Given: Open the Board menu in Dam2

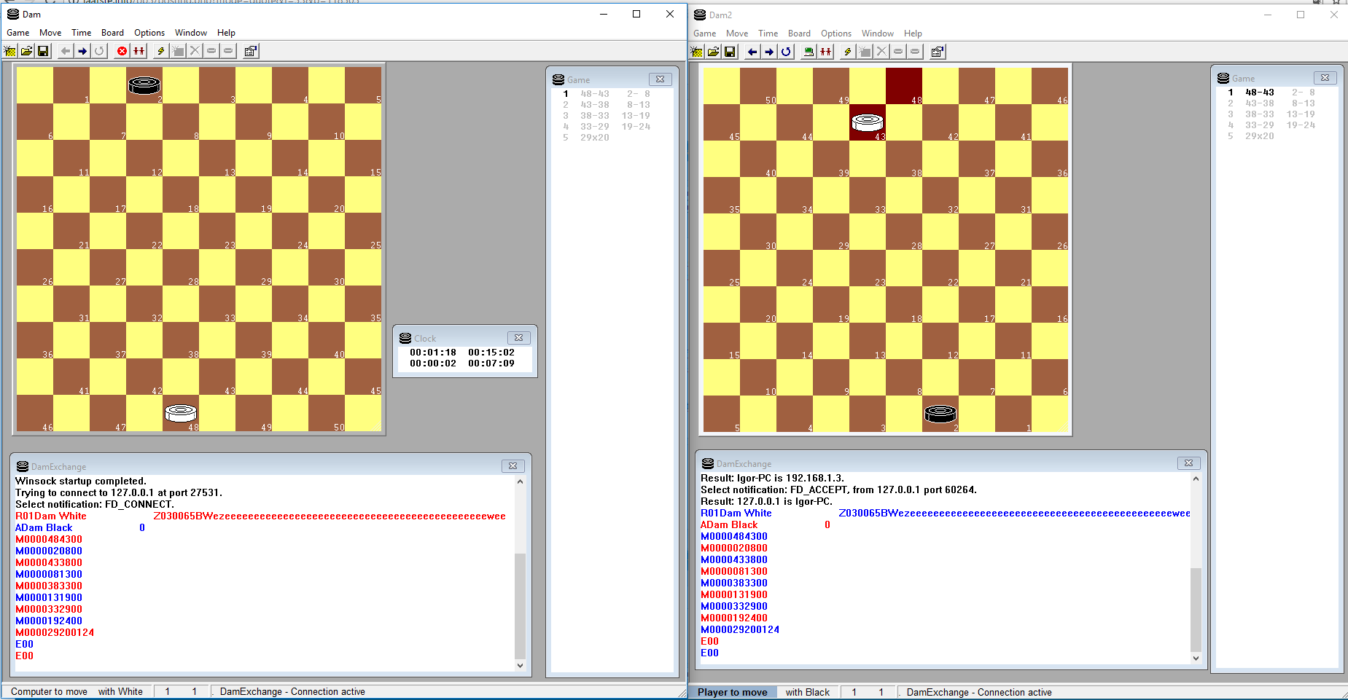Looking at the screenshot, I should (799, 34).
